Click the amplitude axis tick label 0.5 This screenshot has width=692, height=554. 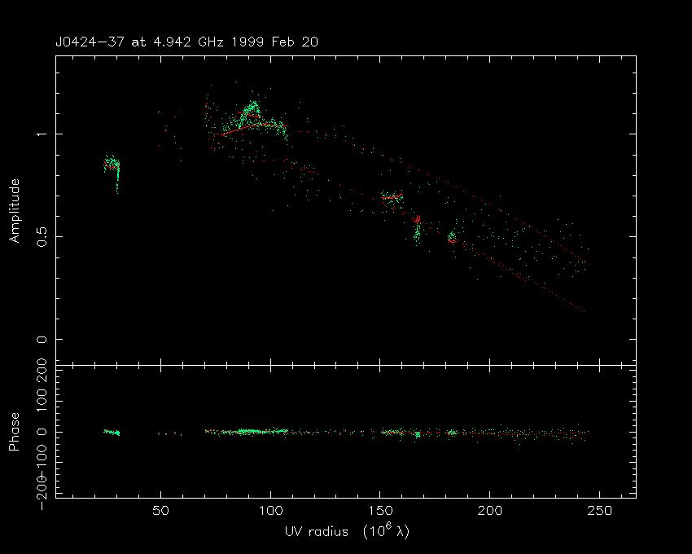(x=39, y=236)
